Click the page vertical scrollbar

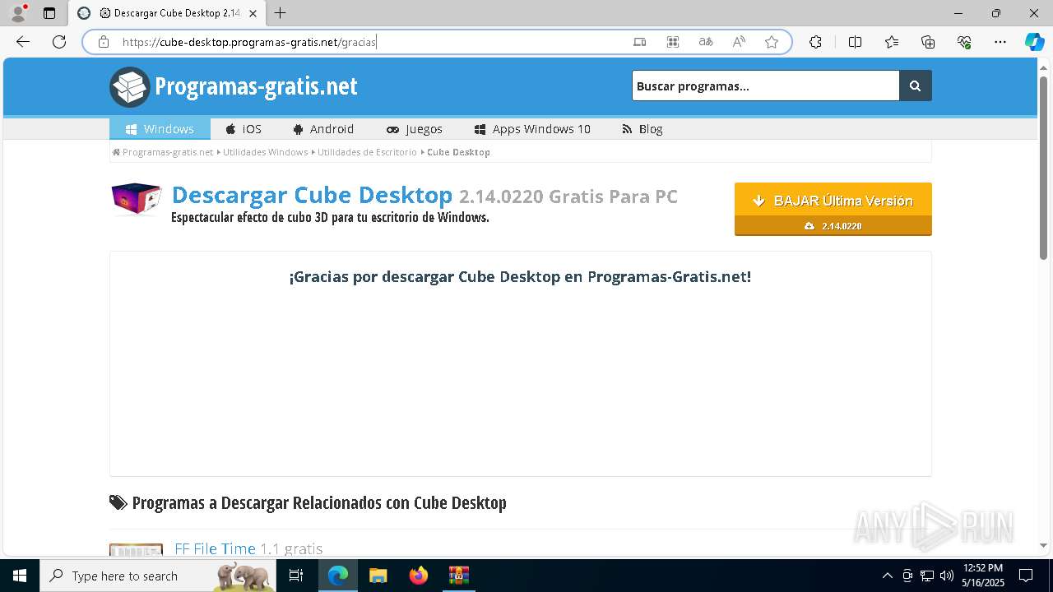pyautogui.click(x=1044, y=169)
